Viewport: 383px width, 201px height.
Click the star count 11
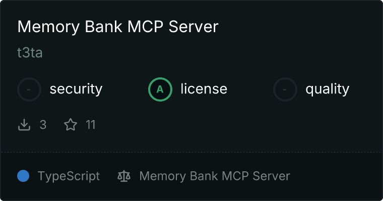pyautogui.click(x=90, y=125)
